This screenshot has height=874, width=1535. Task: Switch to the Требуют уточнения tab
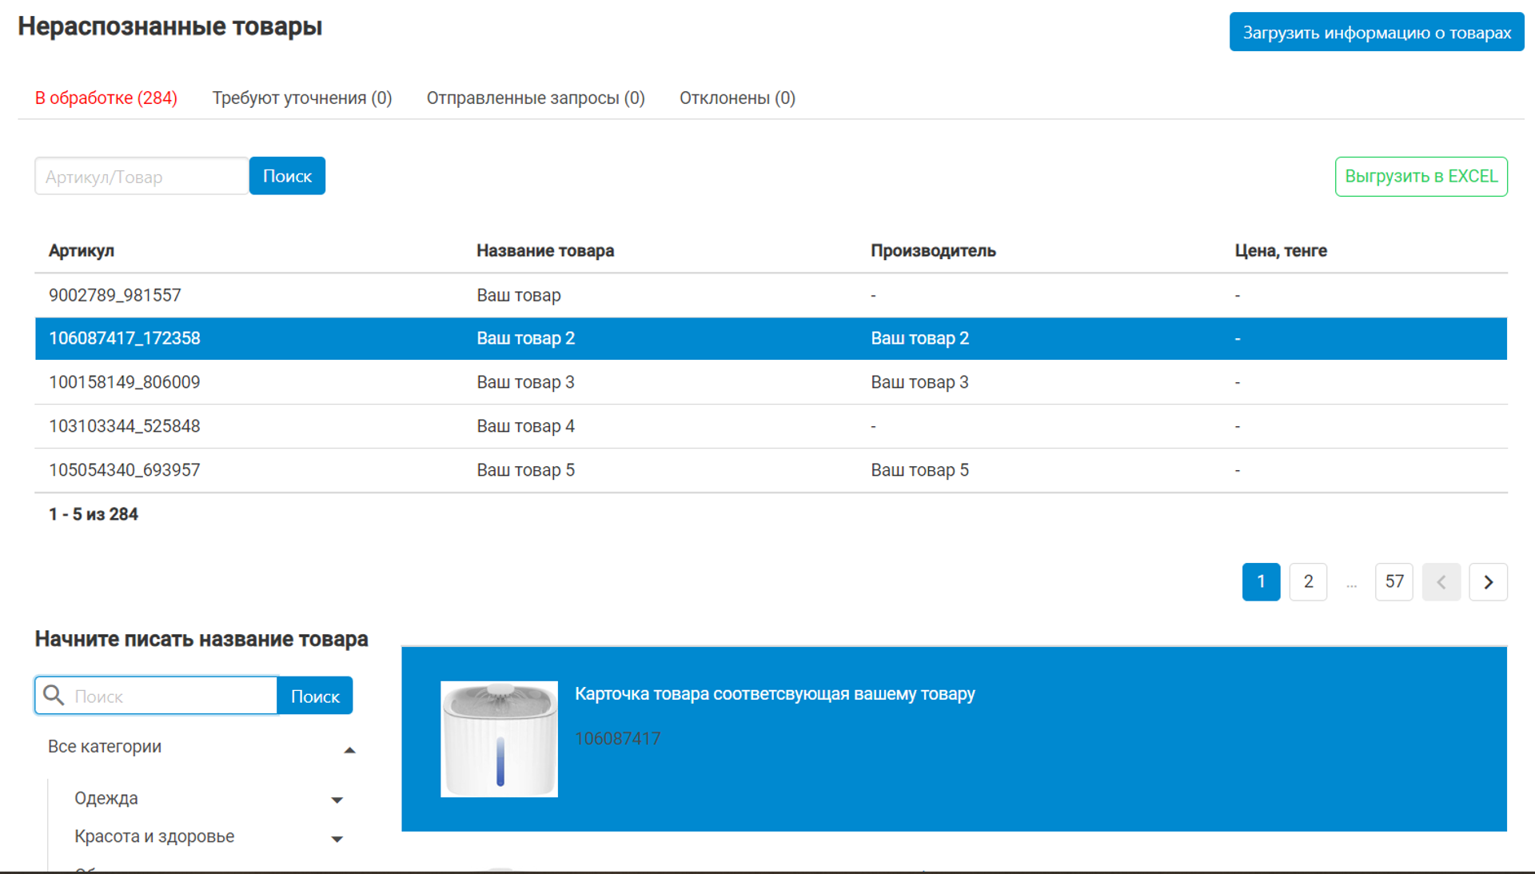[301, 98]
